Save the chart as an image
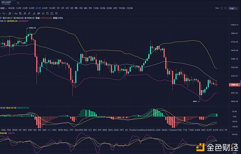The height and width of the screenshot is (154, 241). point(52,14)
